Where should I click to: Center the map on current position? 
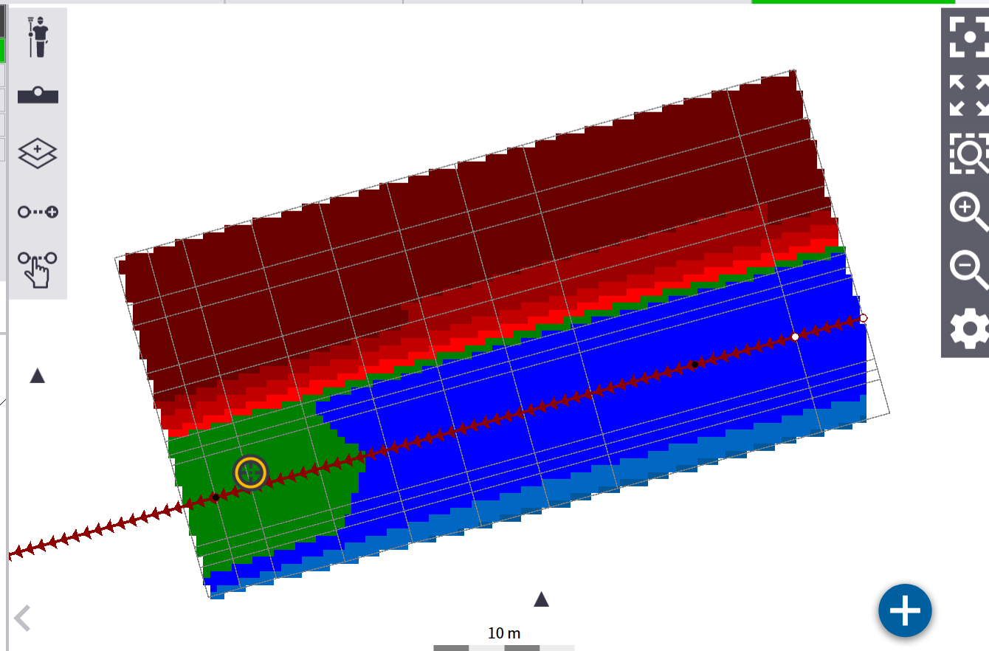(x=967, y=35)
